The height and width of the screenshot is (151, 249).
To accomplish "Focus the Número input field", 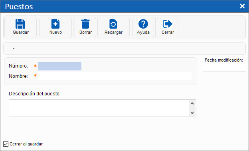I will coord(60,66).
